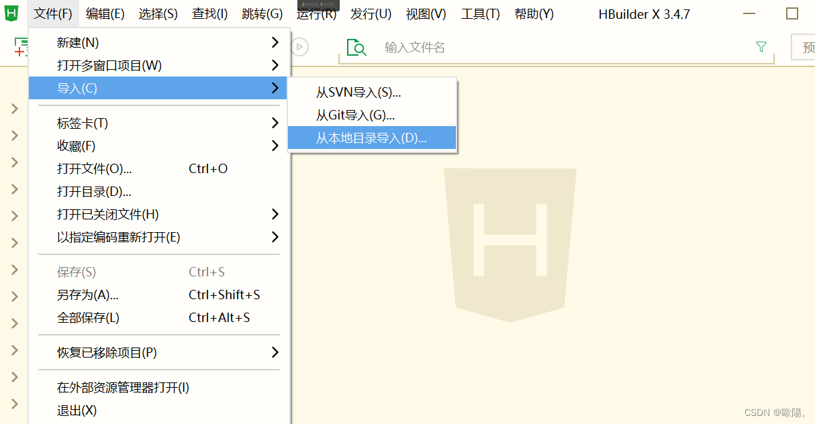Click the green filter funnel icon

click(761, 47)
